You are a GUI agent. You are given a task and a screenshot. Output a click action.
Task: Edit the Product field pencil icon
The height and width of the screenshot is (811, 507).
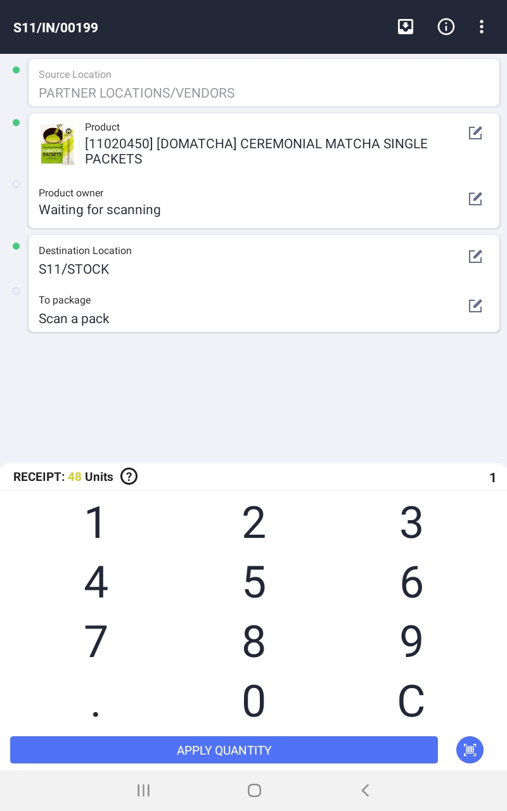[475, 133]
